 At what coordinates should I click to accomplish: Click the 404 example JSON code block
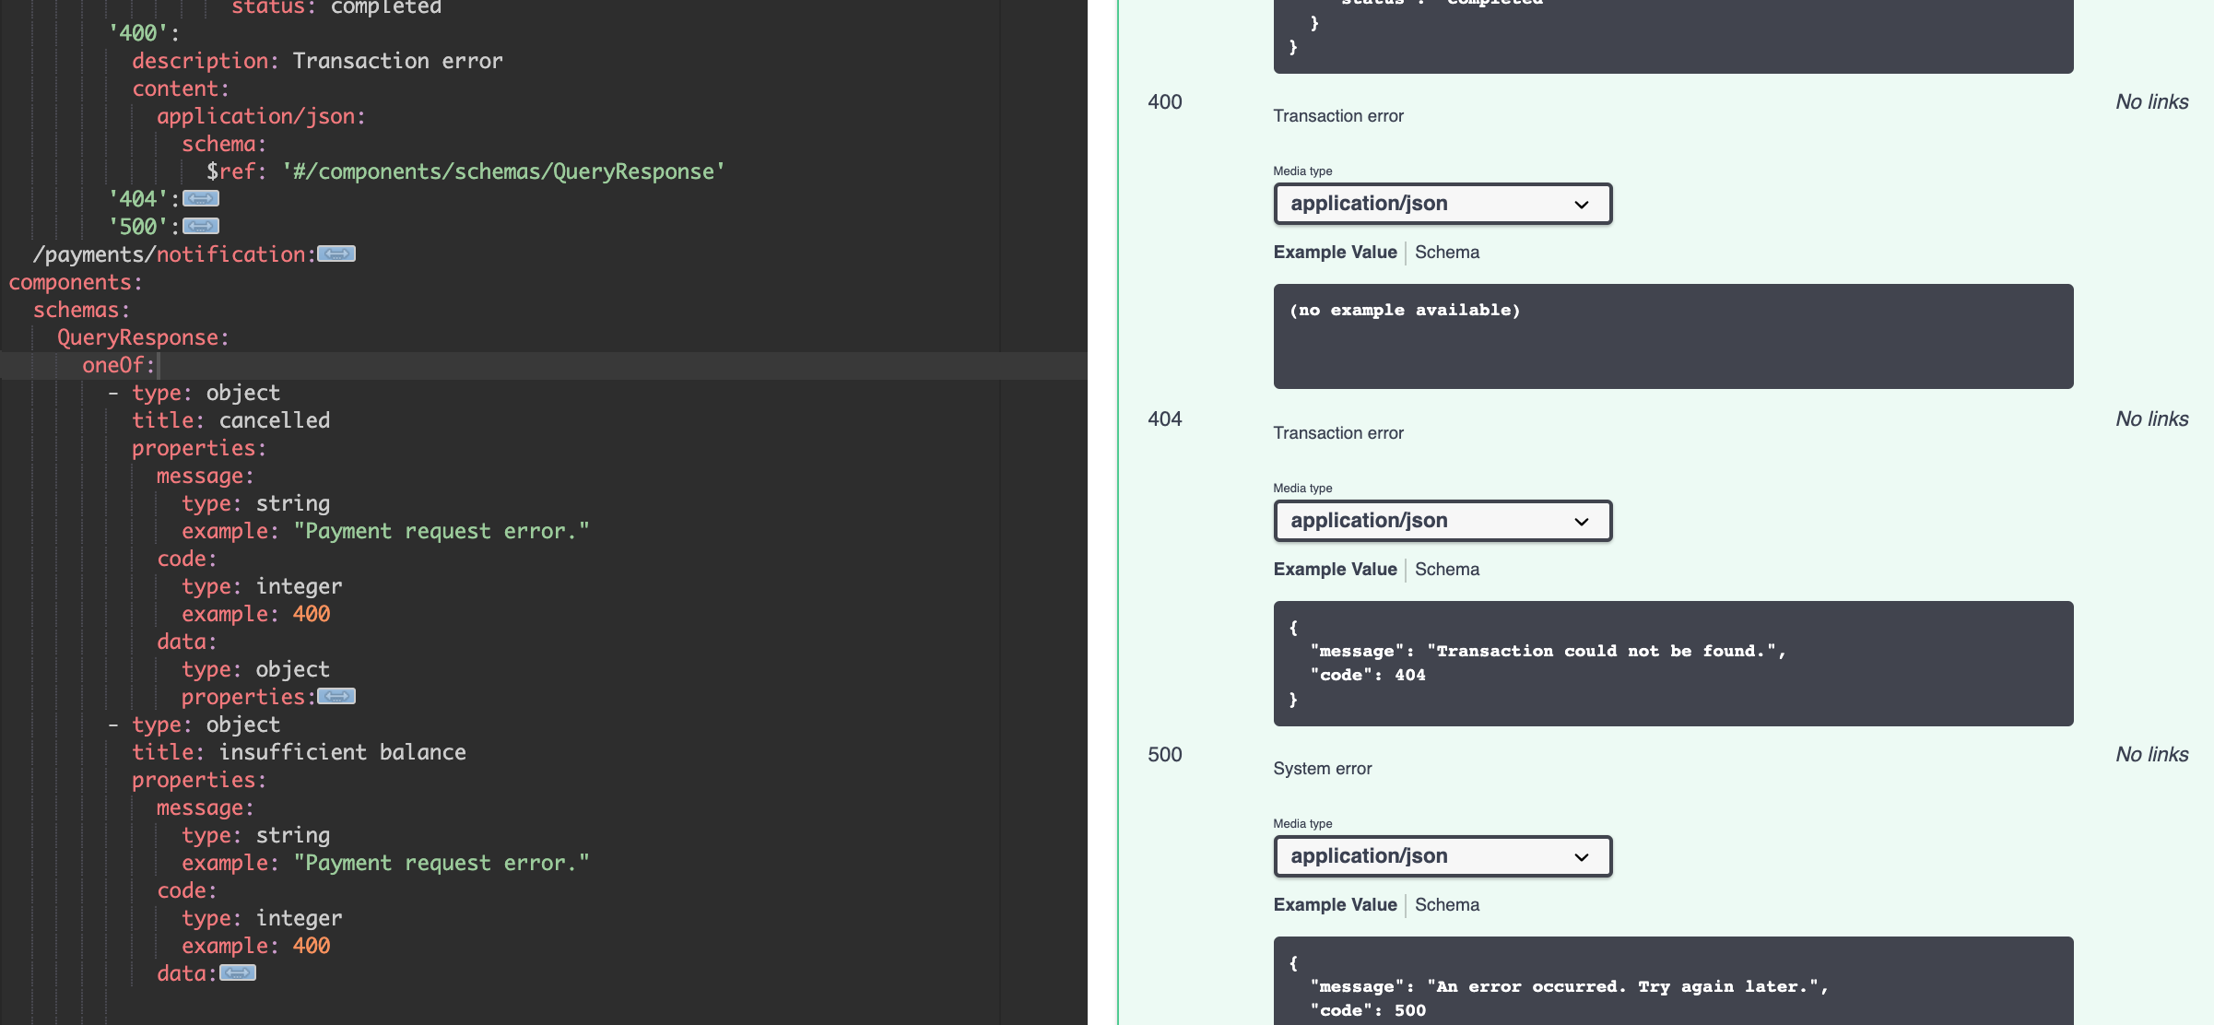[x=1673, y=664]
